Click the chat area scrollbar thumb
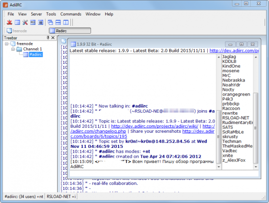Image resolution: width=269 pixels, height=203 pixels. point(219,137)
